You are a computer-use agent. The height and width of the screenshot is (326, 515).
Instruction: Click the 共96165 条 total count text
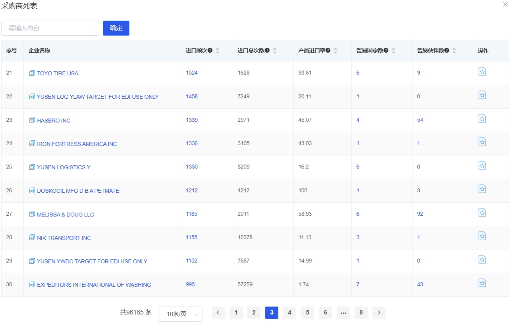pyautogui.click(x=136, y=312)
